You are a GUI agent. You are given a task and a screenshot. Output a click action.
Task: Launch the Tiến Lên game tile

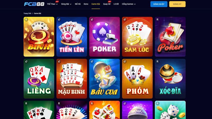[x=72, y=37]
